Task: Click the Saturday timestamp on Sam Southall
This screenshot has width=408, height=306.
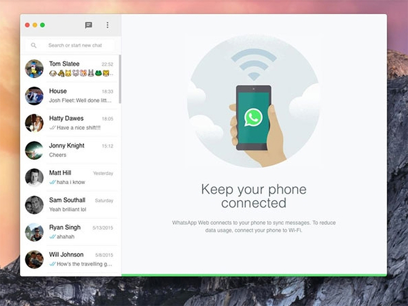Action: pyautogui.click(x=104, y=200)
